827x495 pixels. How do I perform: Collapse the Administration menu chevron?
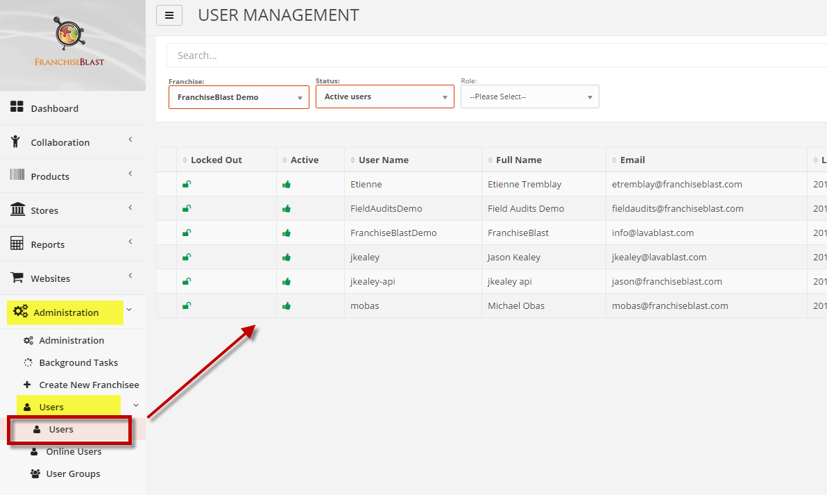(129, 310)
